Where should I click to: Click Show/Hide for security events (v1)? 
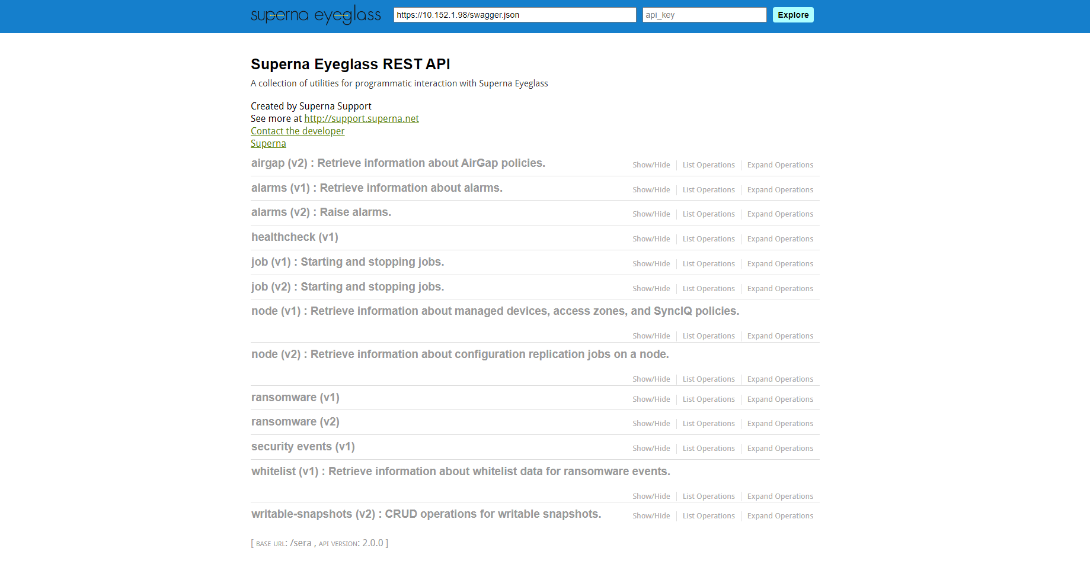coord(651,449)
